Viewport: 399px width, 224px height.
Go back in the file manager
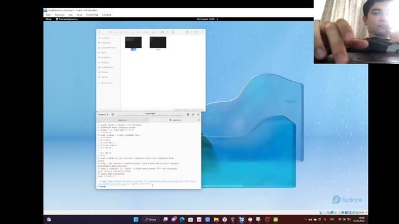point(100,32)
